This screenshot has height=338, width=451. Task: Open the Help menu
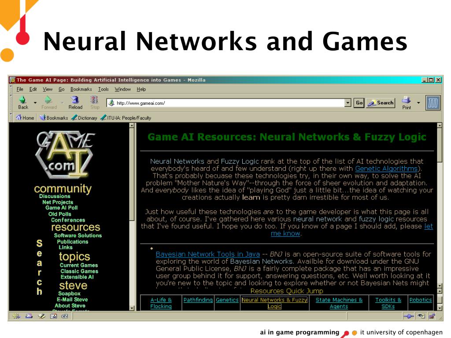[141, 89]
